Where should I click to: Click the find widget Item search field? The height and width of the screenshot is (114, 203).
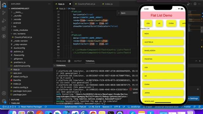[129, 13]
